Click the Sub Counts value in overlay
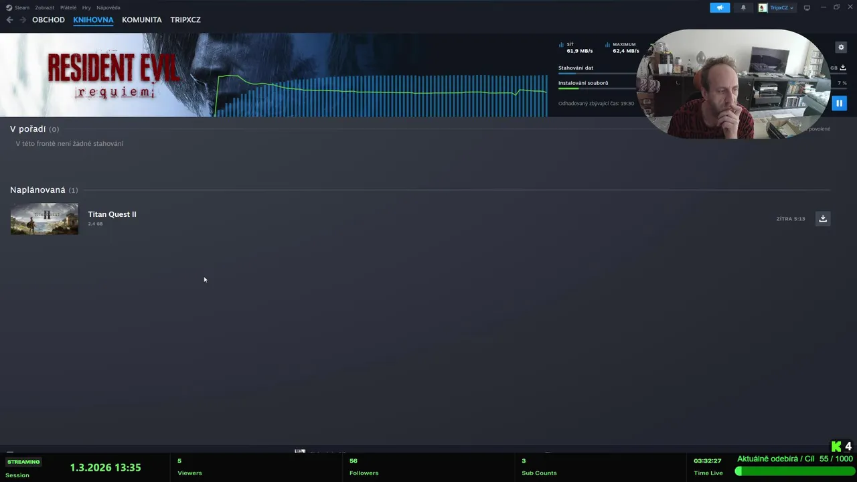Screen dimensions: 857x482 [524, 461]
